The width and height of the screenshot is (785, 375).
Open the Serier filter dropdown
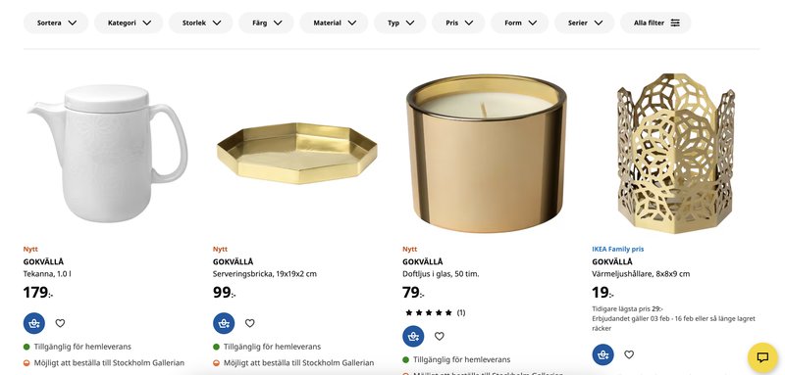click(584, 23)
